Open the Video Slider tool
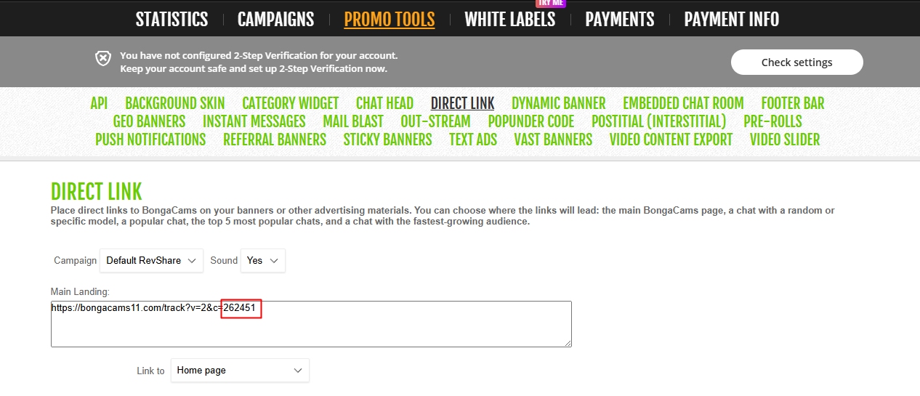The height and width of the screenshot is (396, 920). coord(785,140)
